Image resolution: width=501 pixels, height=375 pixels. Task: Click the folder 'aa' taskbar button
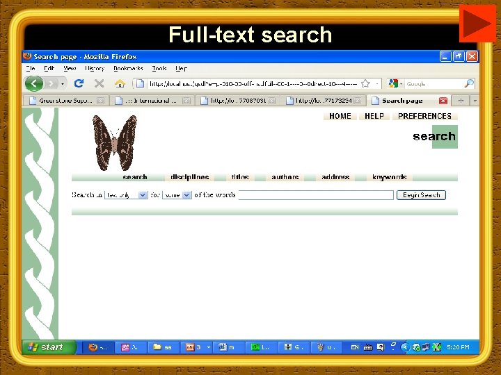pyautogui.click(x=163, y=347)
